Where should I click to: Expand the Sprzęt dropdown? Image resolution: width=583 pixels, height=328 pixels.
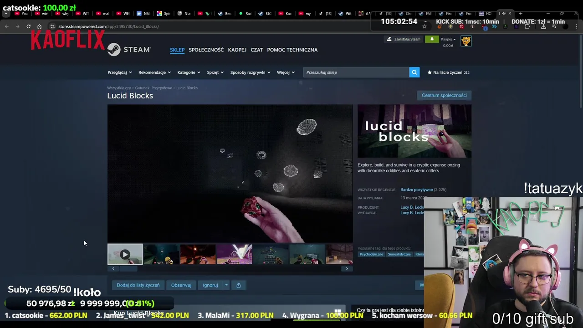[215, 72]
